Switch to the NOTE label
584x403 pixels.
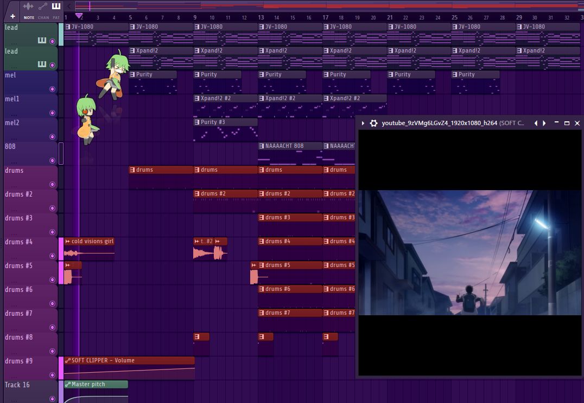[29, 17]
